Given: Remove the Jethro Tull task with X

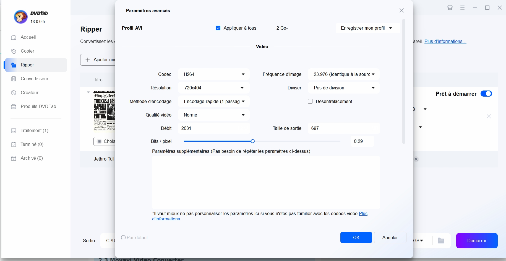Looking at the screenshot, I should [489, 116].
